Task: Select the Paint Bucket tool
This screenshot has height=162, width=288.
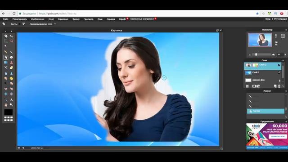Action: point(11,57)
